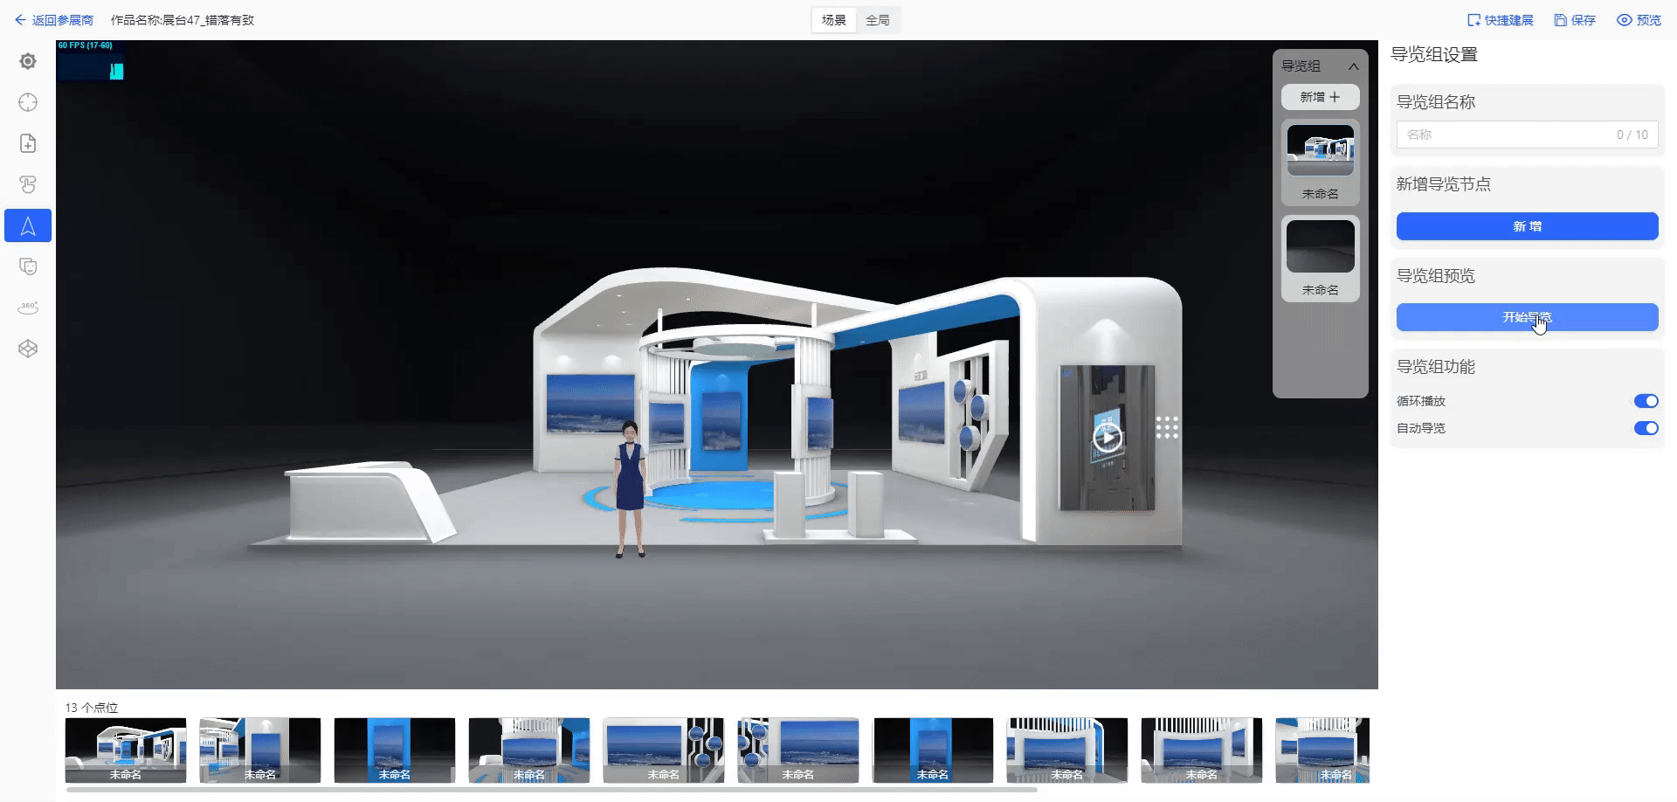Click the 3D model cube icon in sidebar
1677x802 pixels.
click(28, 348)
